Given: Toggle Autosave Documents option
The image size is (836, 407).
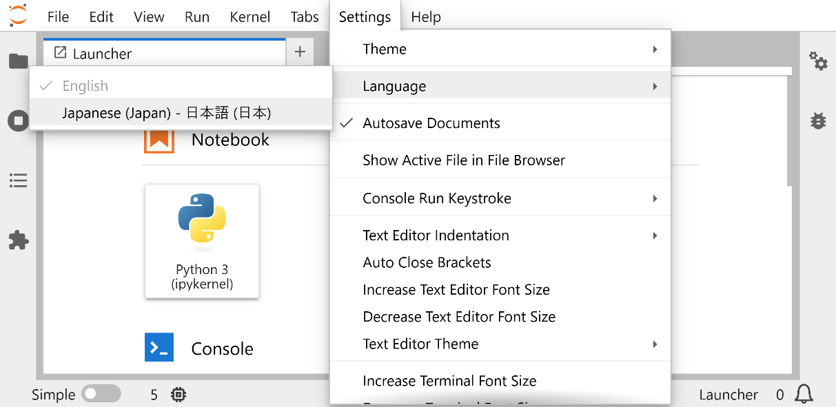Looking at the screenshot, I should pos(431,123).
